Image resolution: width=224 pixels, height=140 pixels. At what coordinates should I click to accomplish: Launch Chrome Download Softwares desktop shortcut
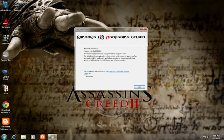click(x=6, y=107)
